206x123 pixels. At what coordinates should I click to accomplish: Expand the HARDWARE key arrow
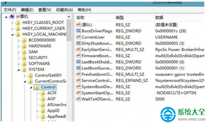pyautogui.click(x=19, y=46)
